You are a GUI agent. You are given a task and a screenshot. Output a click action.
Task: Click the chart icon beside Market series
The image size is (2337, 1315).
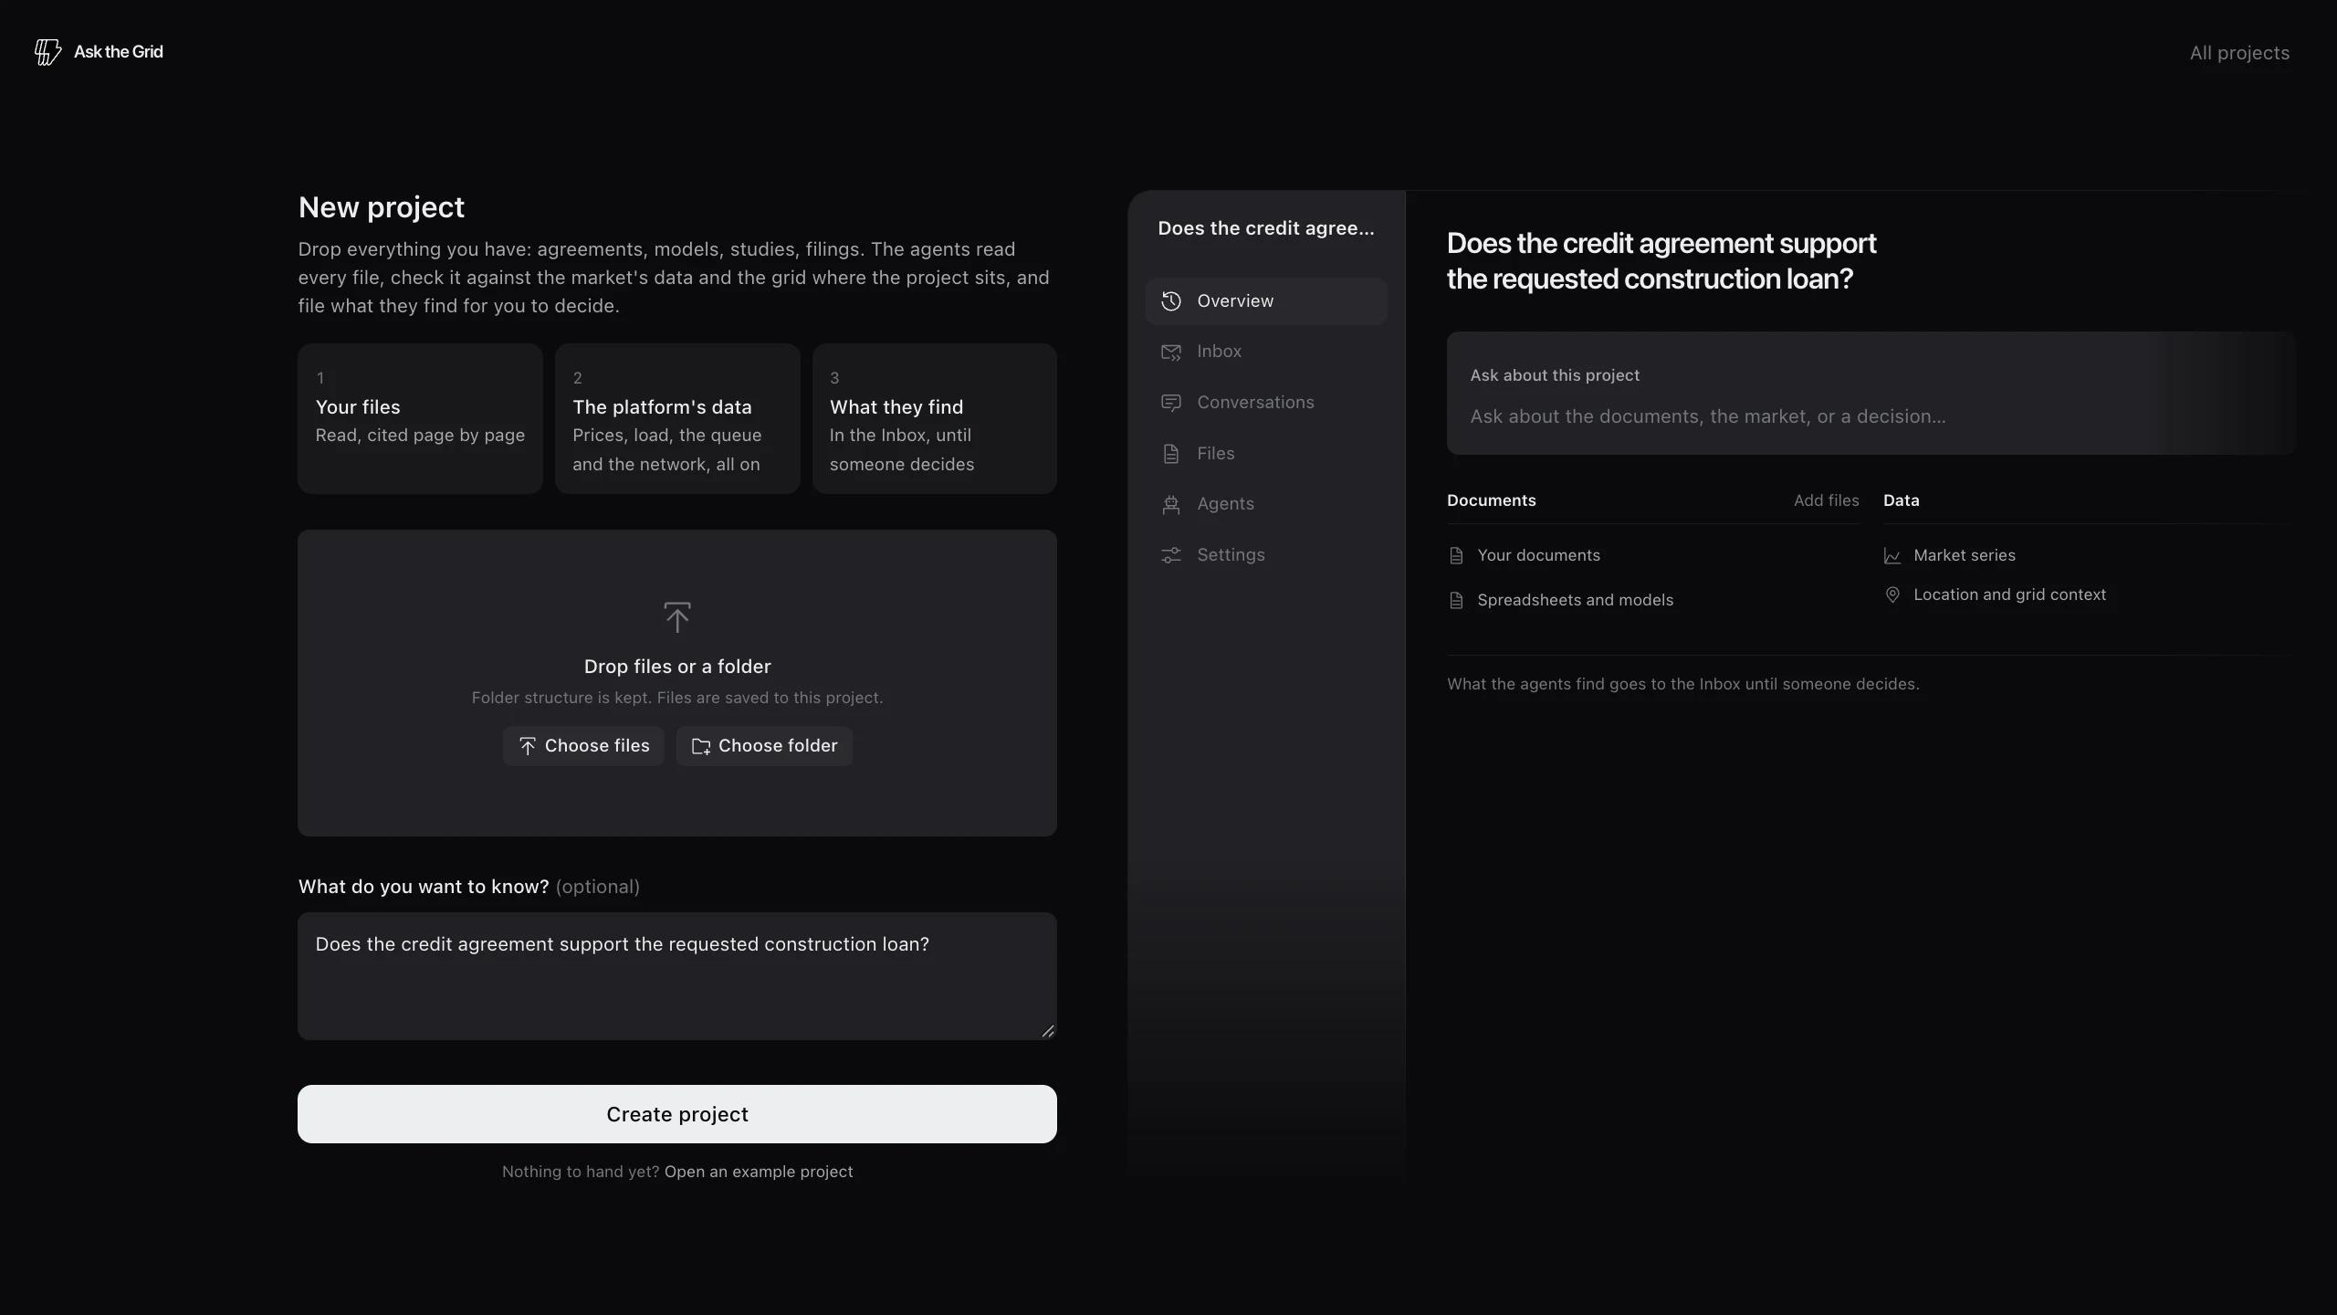click(x=1892, y=555)
